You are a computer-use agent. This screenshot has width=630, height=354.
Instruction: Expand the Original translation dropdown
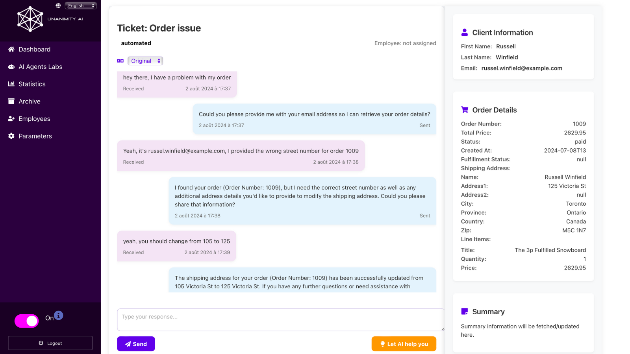145,61
